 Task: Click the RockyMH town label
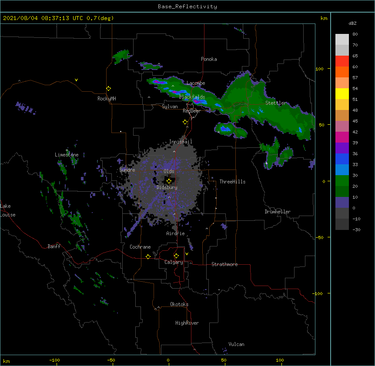coord(107,99)
